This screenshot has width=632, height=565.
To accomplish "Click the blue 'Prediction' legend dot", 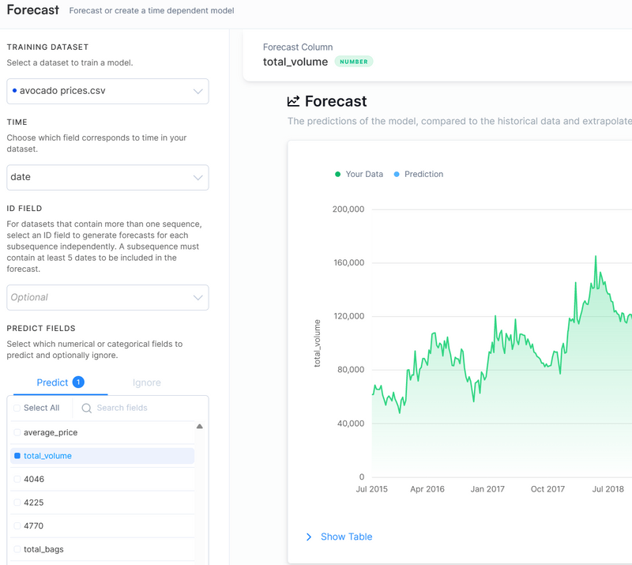I will coord(397,174).
